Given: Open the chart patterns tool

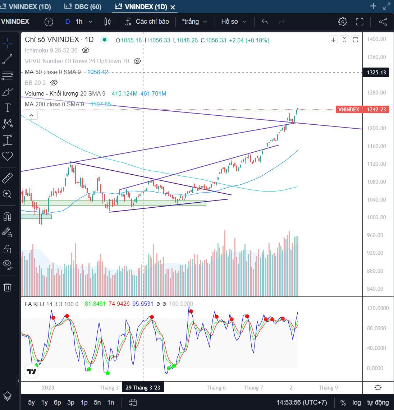Looking at the screenshot, I should click(x=8, y=124).
